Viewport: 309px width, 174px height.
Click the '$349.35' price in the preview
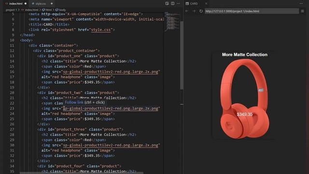pos(245,115)
